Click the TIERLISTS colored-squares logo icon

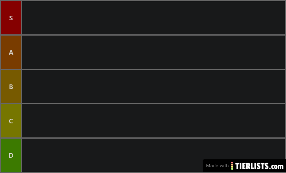pyautogui.click(x=232, y=166)
